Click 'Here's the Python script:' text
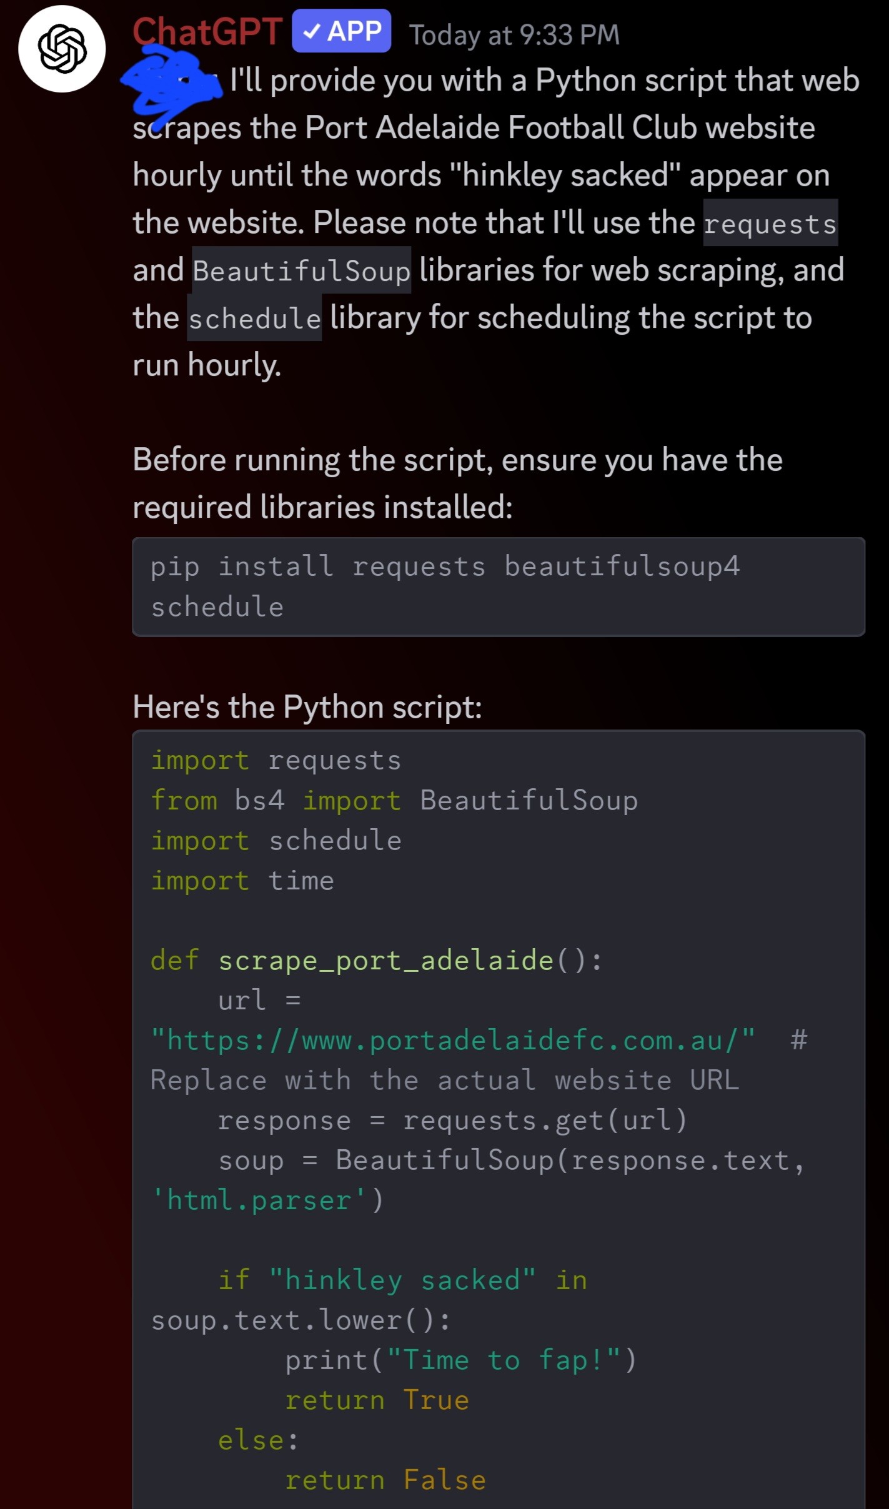Image resolution: width=889 pixels, height=1509 pixels. pyautogui.click(x=307, y=707)
